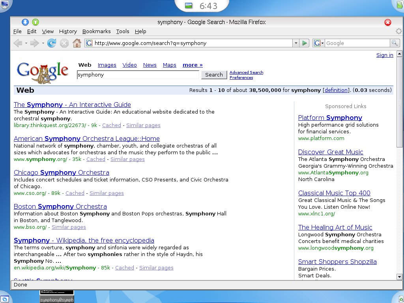Open Similar pages for www.symphony.org result
404x303 pixels.
(127, 159)
